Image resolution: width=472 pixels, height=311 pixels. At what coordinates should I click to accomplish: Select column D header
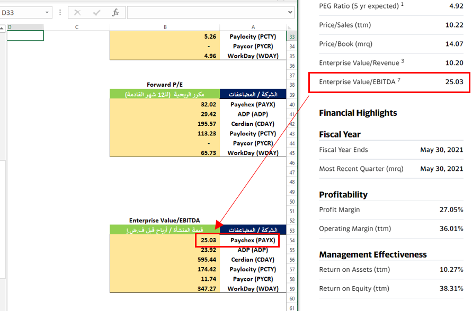tap(25, 27)
